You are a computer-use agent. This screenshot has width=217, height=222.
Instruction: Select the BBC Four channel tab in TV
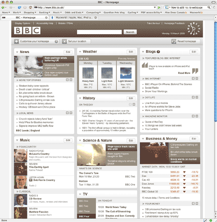click(x=86, y=216)
